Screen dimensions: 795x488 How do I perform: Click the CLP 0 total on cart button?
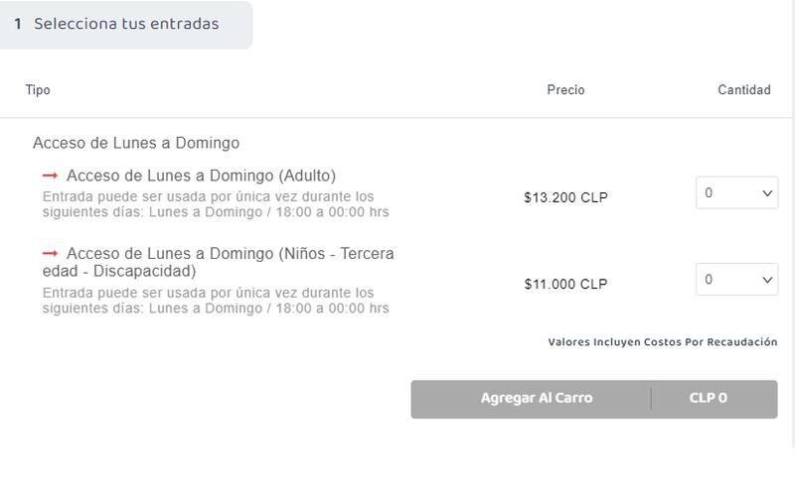coord(709,399)
